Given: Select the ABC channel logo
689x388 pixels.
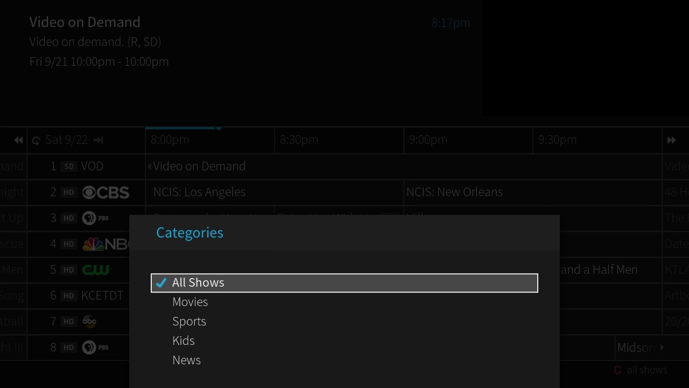Looking at the screenshot, I should 89,321.
